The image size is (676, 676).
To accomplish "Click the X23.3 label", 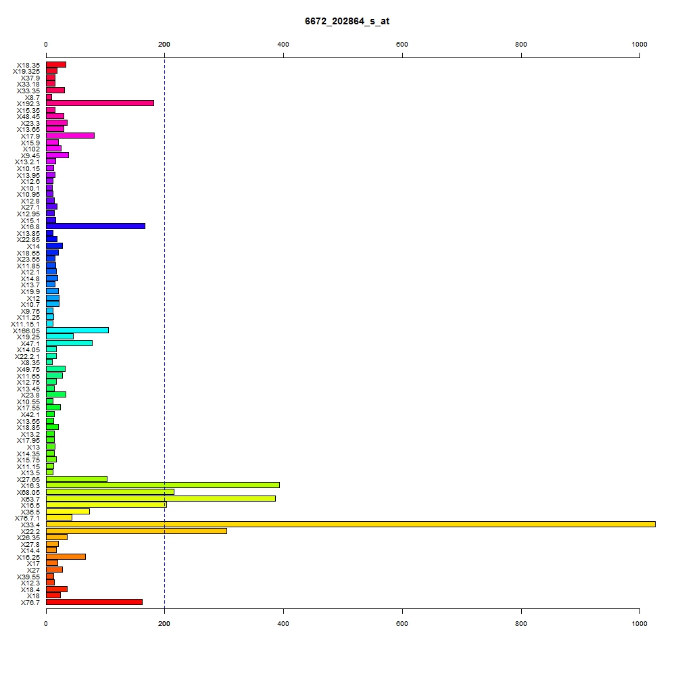I will pos(30,123).
